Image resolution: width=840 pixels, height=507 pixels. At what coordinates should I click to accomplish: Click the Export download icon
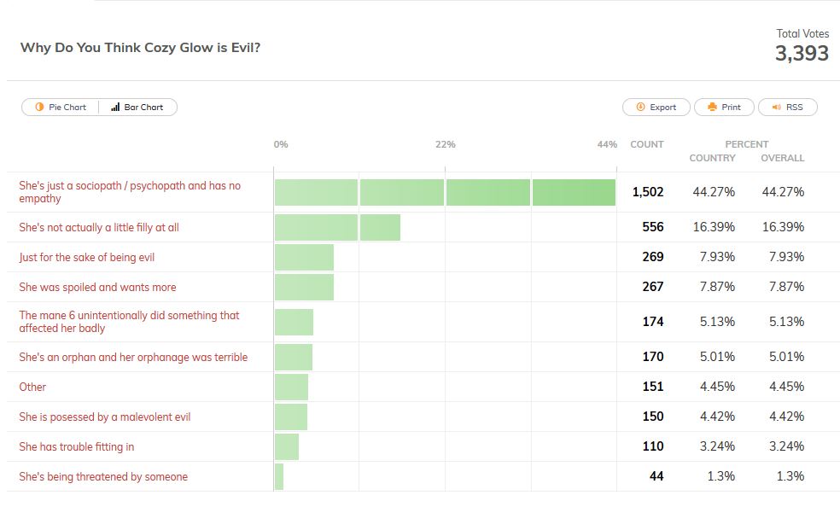pos(640,108)
